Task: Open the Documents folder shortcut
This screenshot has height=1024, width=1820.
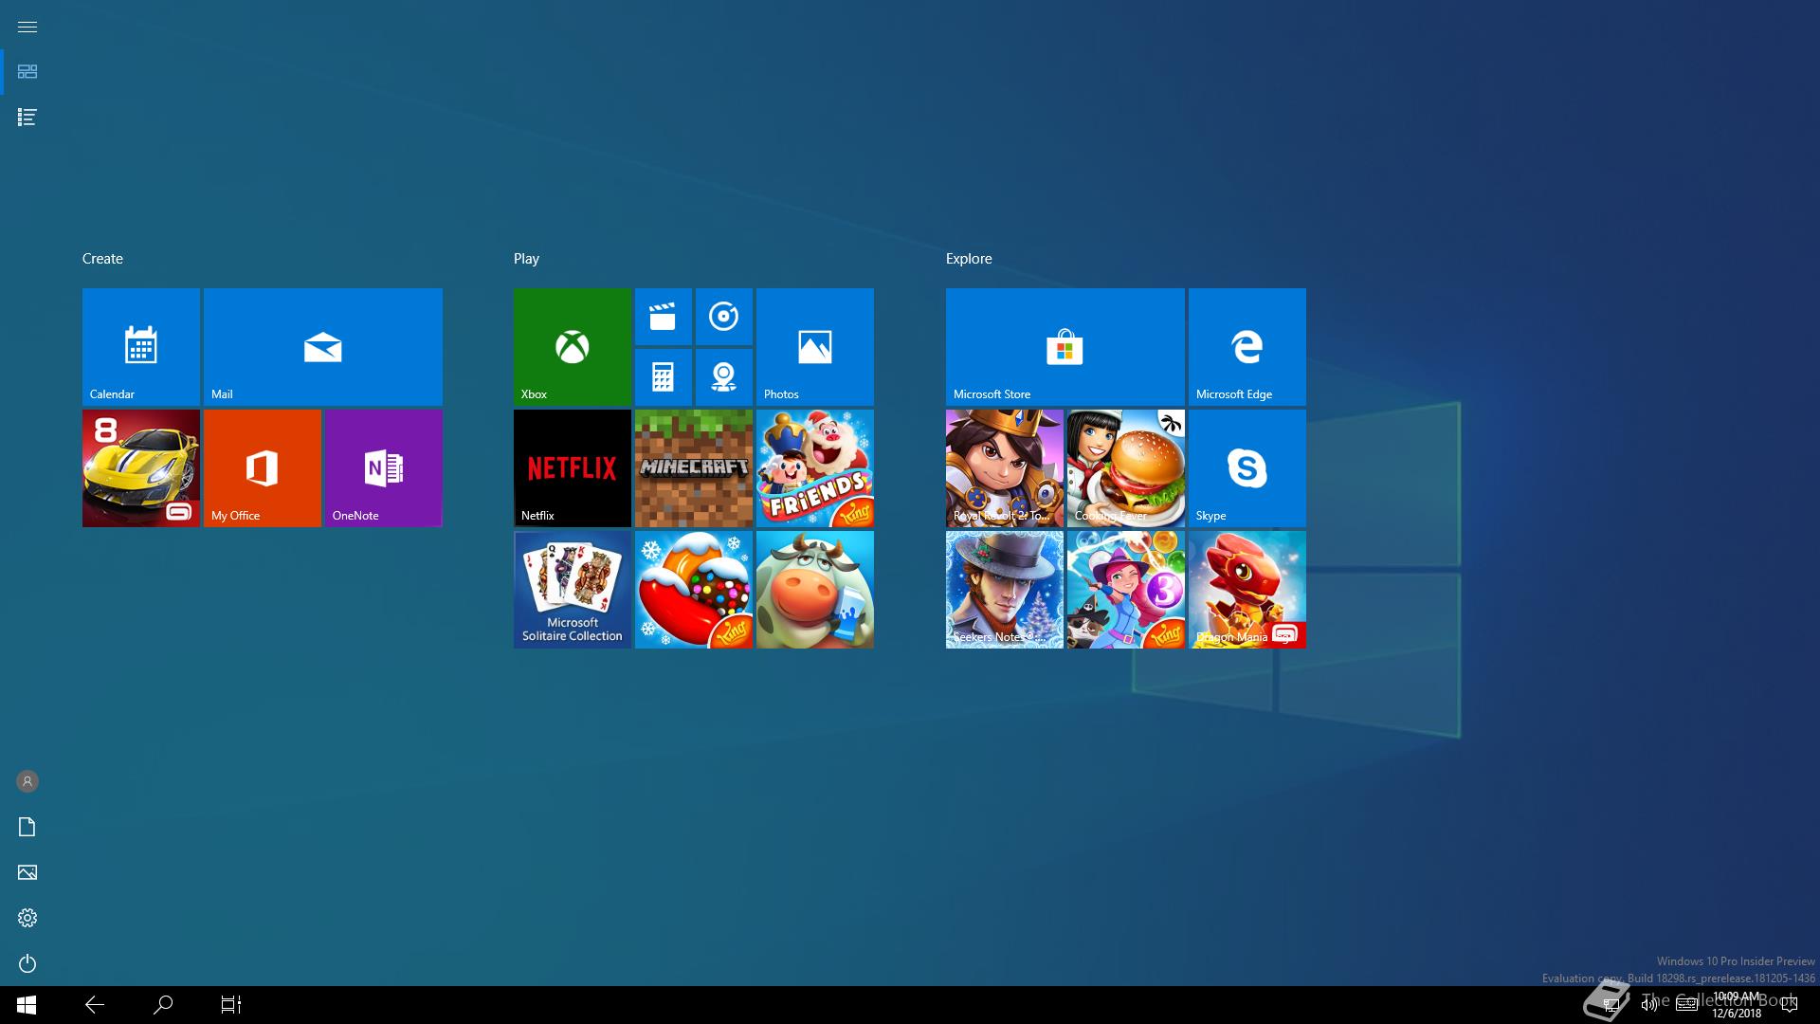Action: pyautogui.click(x=27, y=827)
